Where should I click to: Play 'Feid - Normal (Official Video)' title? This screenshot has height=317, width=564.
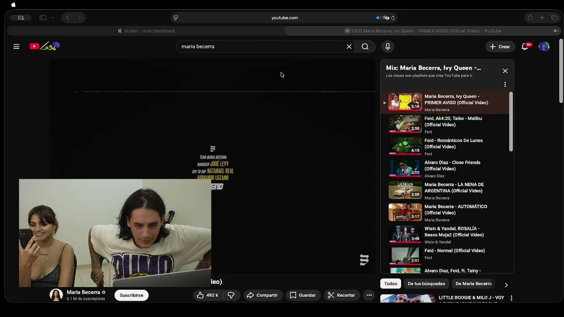click(x=454, y=251)
